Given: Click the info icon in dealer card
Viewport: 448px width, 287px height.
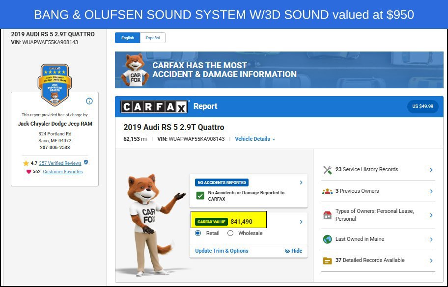Looking at the screenshot, I should pyautogui.click(x=89, y=101).
